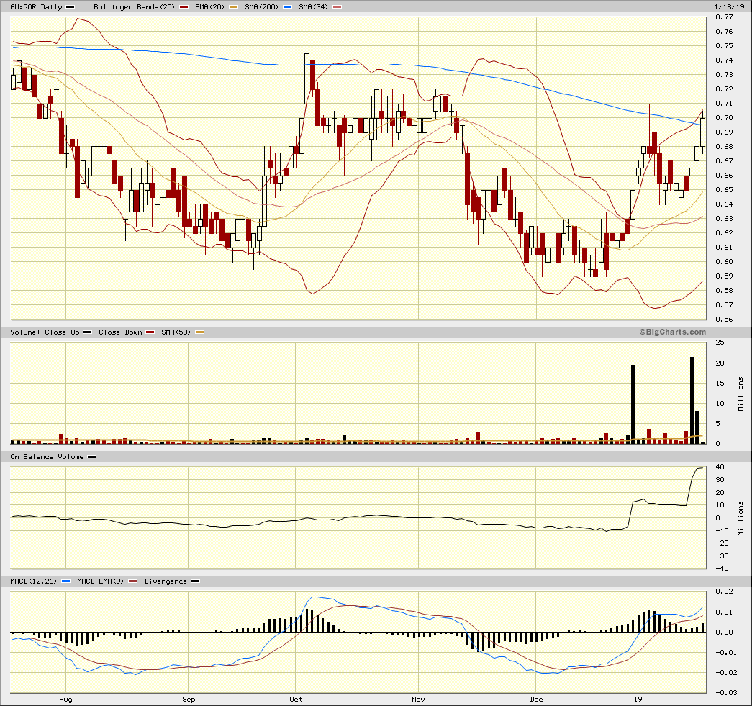Click the 1/18/19 date label
Viewport: 752px width, 706px height.
(730, 6)
